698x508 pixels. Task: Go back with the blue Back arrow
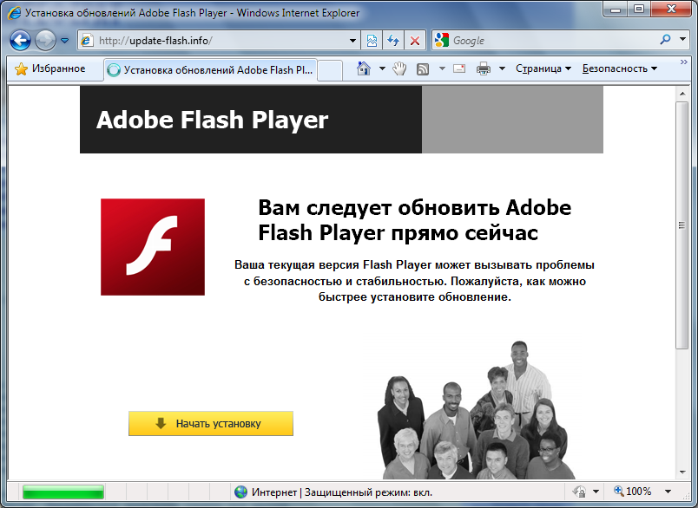[20, 41]
